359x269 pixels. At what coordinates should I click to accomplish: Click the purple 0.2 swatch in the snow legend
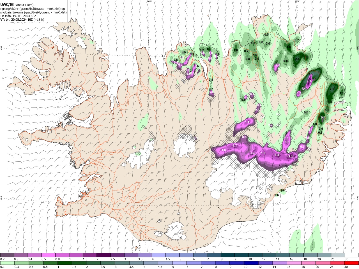7,255
